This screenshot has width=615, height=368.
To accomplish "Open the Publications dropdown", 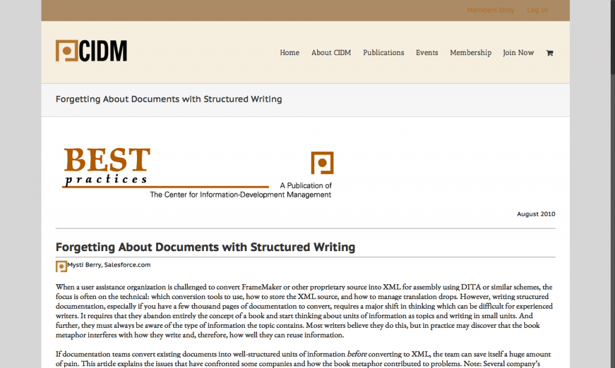I will coord(383,53).
